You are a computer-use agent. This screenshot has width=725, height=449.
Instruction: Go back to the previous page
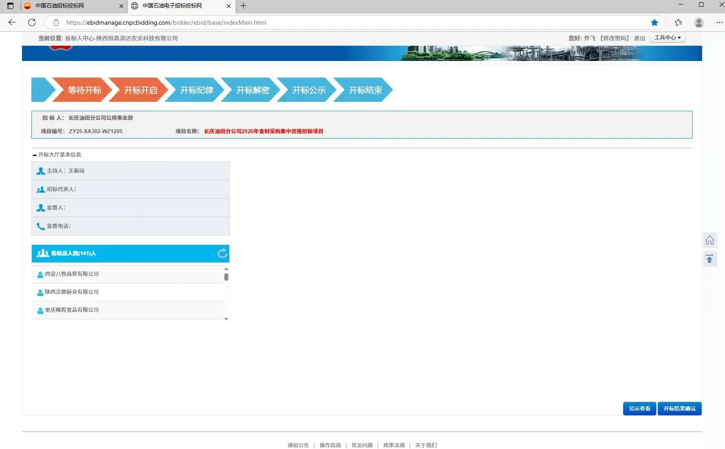12,22
